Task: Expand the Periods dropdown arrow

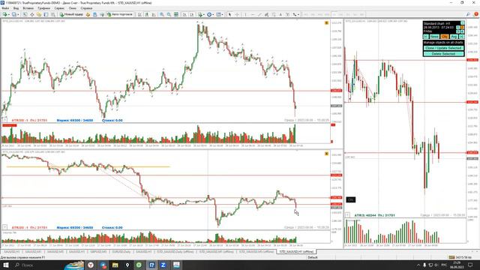Action: [x=213, y=14]
